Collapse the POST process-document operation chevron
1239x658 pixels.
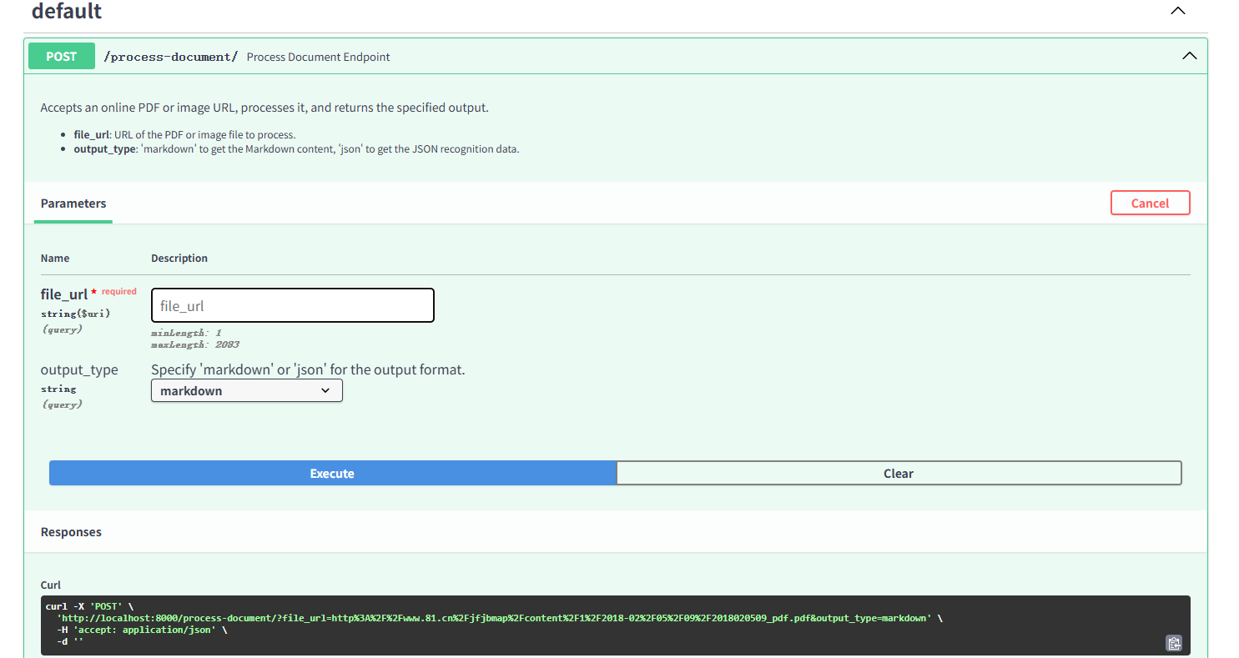pos(1189,56)
